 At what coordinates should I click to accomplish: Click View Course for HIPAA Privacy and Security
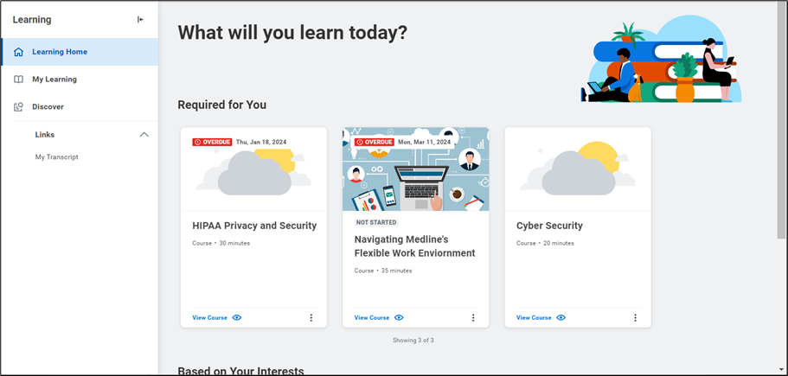click(209, 318)
